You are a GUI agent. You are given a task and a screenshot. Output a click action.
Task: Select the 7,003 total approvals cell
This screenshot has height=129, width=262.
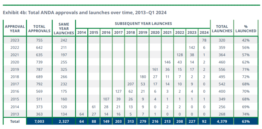[39, 121]
